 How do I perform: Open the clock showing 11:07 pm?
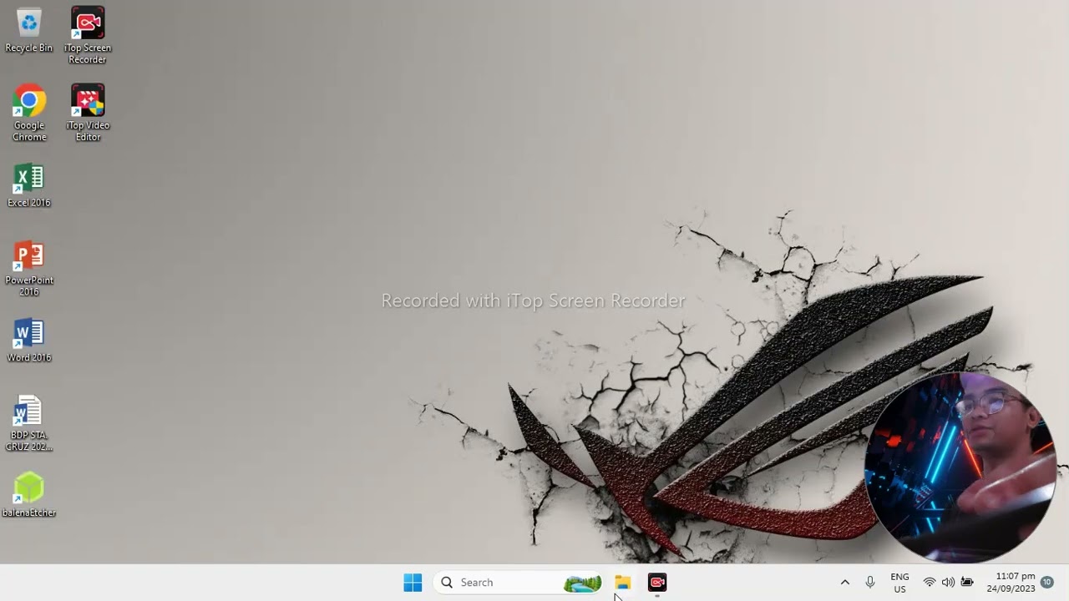click(x=1011, y=583)
